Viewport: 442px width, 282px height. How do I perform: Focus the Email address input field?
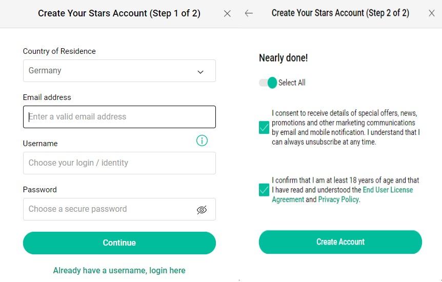point(119,117)
